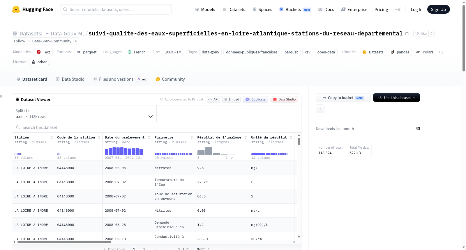Click the datasets stack icon by title
This screenshot has height=250, width=466.
coord(15,34)
